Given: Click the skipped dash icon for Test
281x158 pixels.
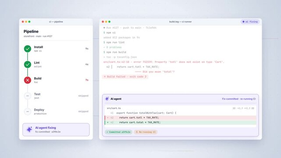Looking at the screenshot, I should pos(28,96).
